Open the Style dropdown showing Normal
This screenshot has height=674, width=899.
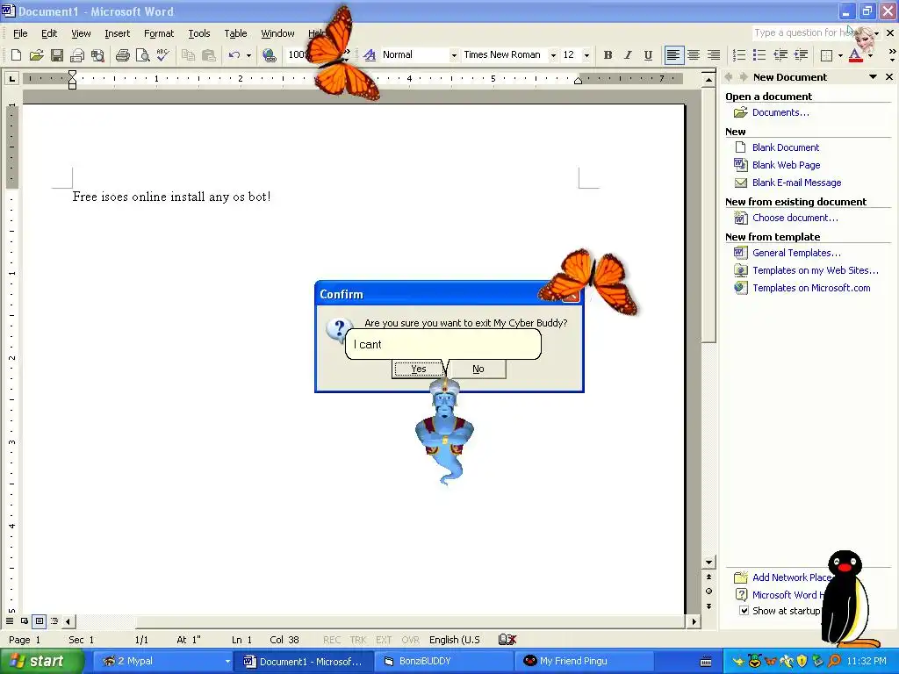[x=454, y=55]
